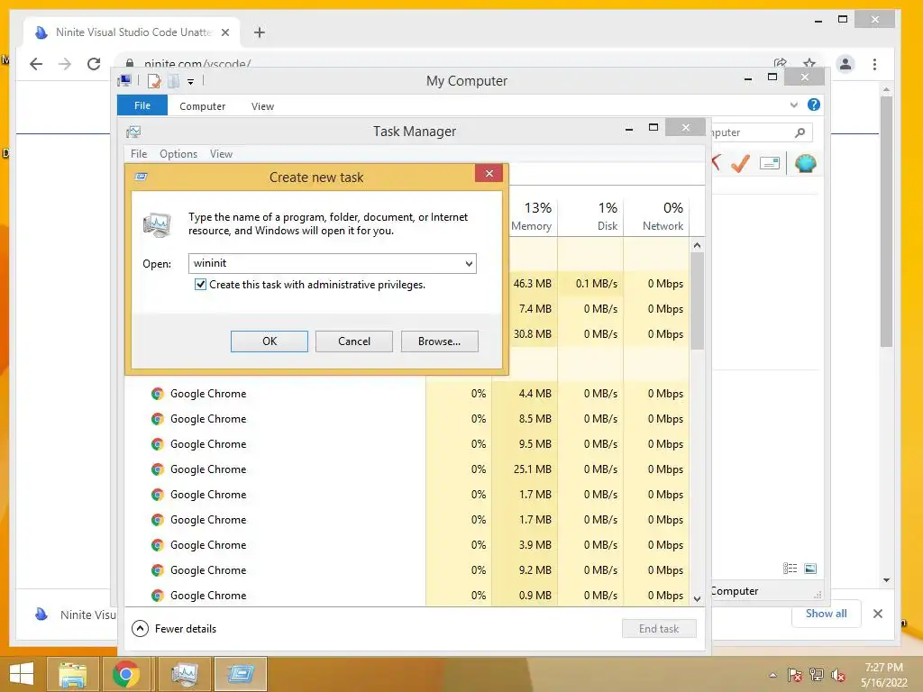
Task: Open Task Manager View menu
Action: (x=221, y=153)
